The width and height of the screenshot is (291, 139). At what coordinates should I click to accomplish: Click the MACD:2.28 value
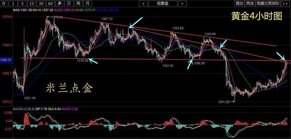click(70, 109)
